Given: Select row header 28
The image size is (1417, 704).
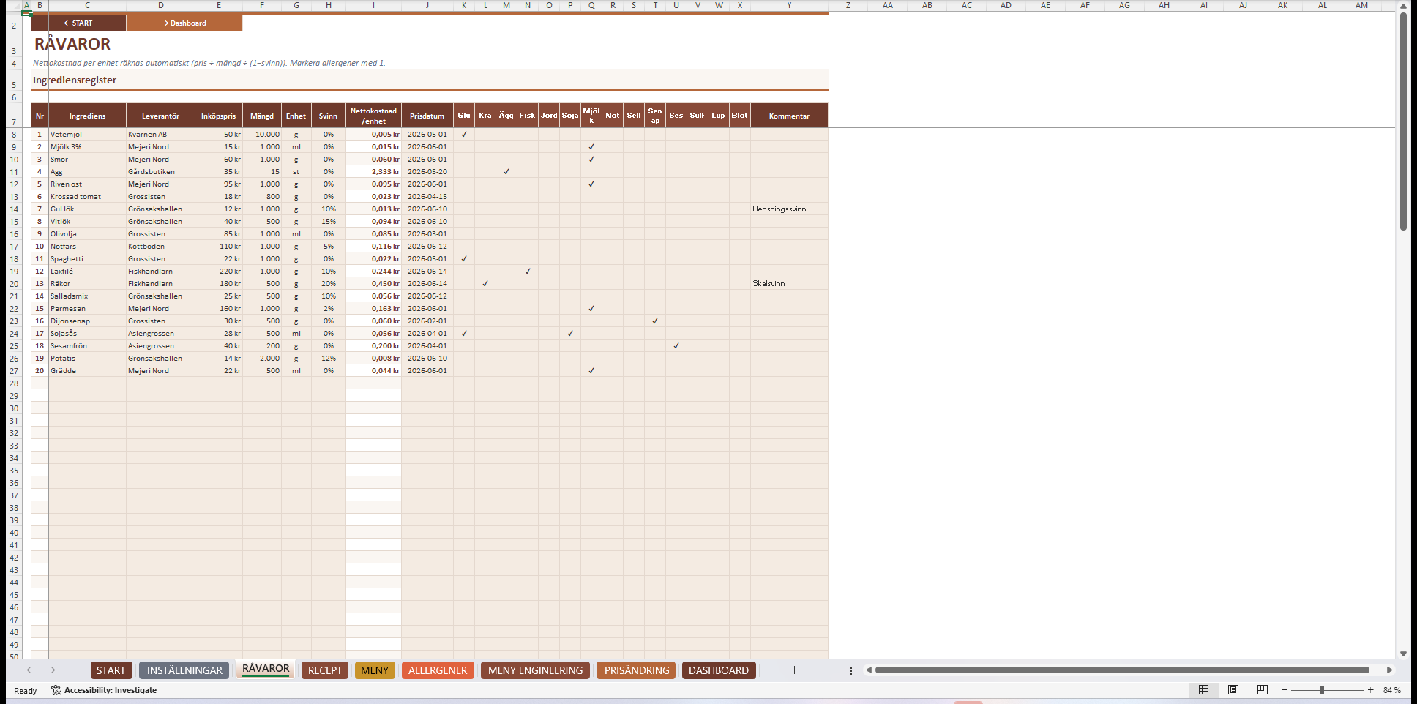Looking at the screenshot, I should coord(14,383).
